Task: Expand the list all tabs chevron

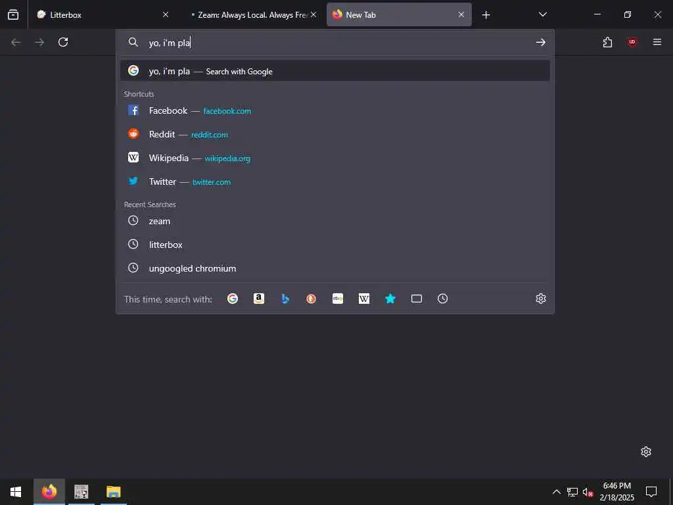Action: (x=542, y=14)
